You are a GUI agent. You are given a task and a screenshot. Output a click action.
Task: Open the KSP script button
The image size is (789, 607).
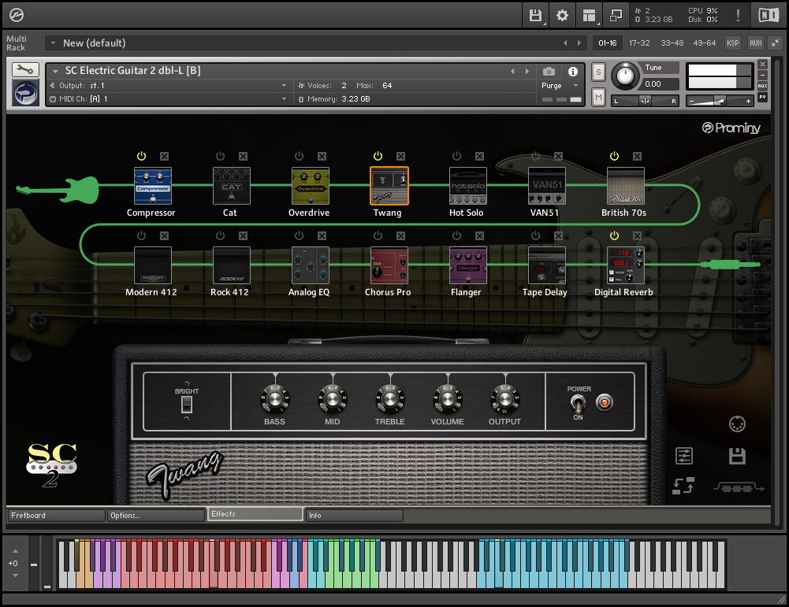point(733,43)
